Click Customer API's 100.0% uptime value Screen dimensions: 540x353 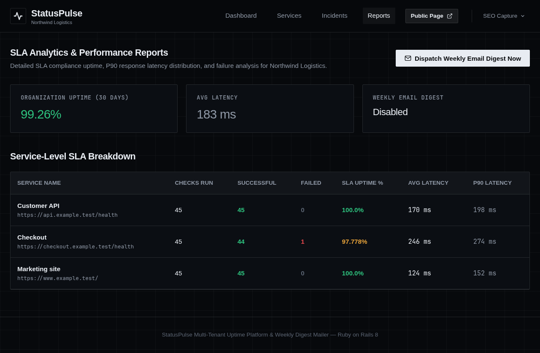pyautogui.click(x=353, y=210)
